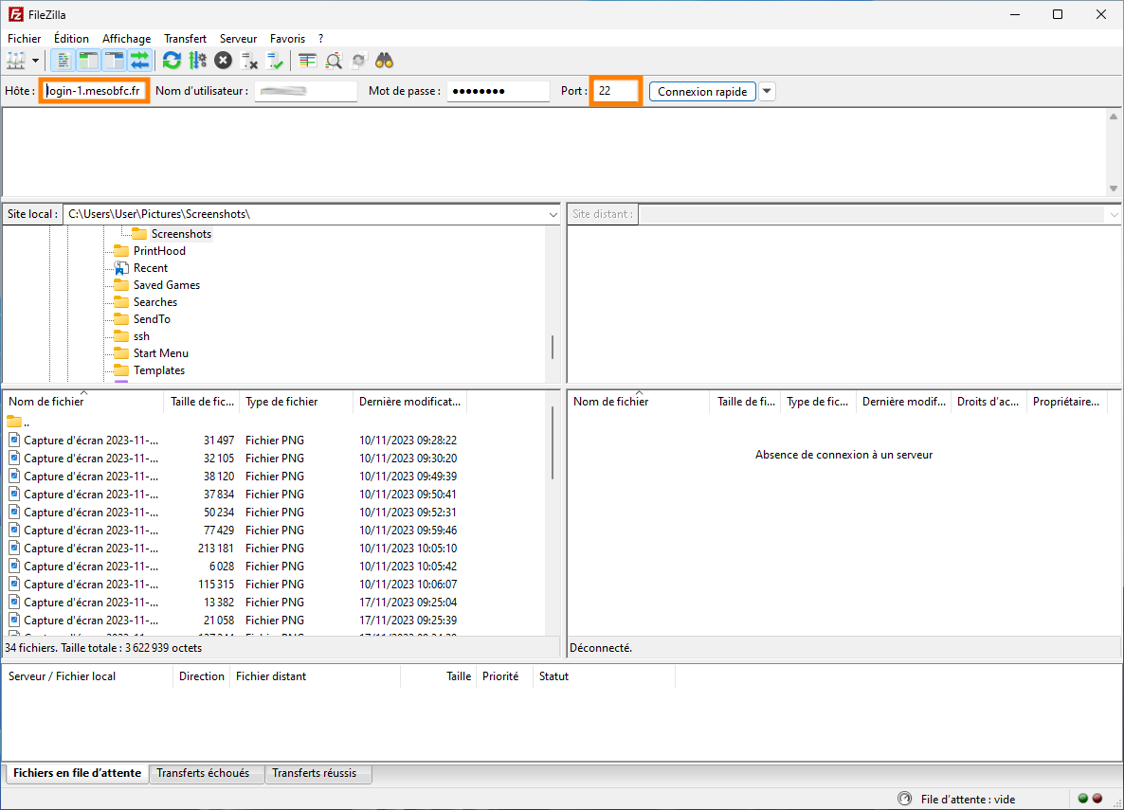Click the Refresh file listing icon
This screenshot has height=810, width=1124.
tap(172, 60)
